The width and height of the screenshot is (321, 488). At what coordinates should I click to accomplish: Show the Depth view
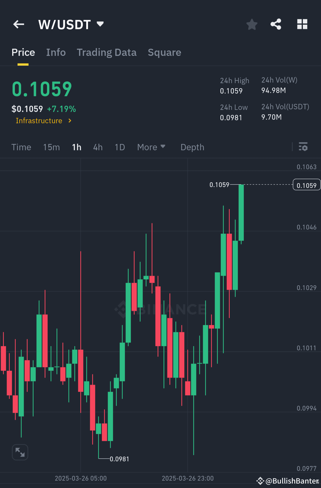[192, 147]
